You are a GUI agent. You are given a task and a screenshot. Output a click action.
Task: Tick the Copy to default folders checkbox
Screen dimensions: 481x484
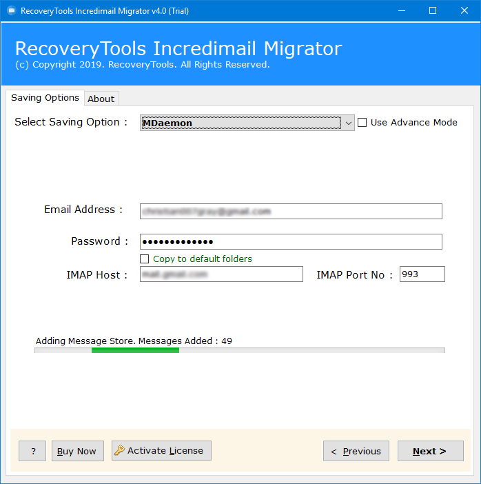pyautogui.click(x=145, y=259)
